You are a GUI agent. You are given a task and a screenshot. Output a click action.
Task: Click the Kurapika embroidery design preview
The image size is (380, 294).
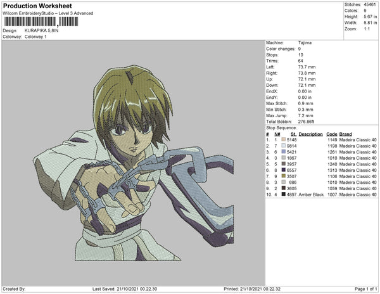coord(134,163)
